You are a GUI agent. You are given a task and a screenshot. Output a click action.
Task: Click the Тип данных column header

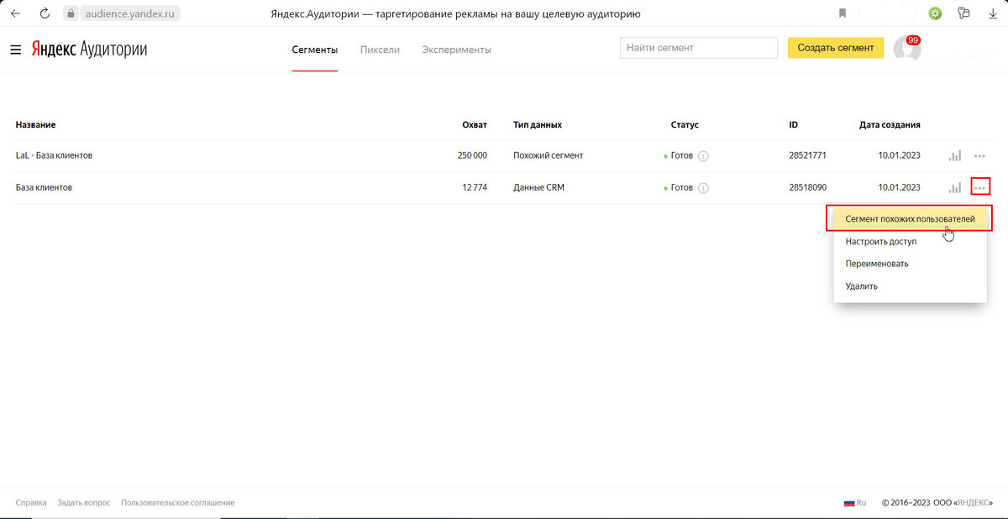tap(538, 124)
